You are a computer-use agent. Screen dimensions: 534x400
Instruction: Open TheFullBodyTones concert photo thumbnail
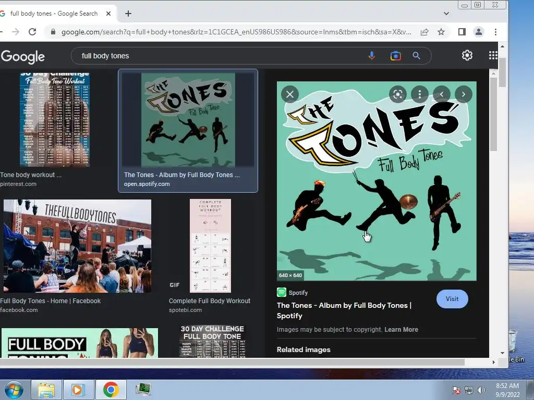pyautogui.click(x=77, y=246)
